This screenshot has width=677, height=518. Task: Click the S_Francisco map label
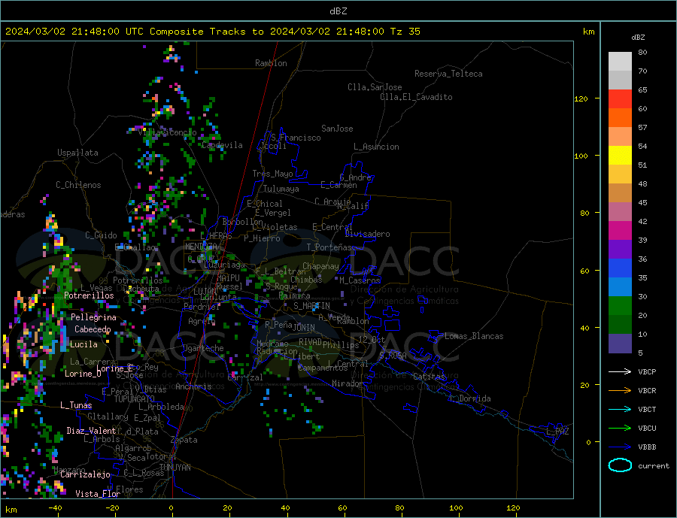tap(296, 138)
